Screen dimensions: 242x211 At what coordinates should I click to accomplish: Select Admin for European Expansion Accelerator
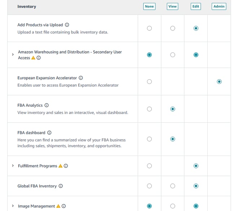point(219,82)
